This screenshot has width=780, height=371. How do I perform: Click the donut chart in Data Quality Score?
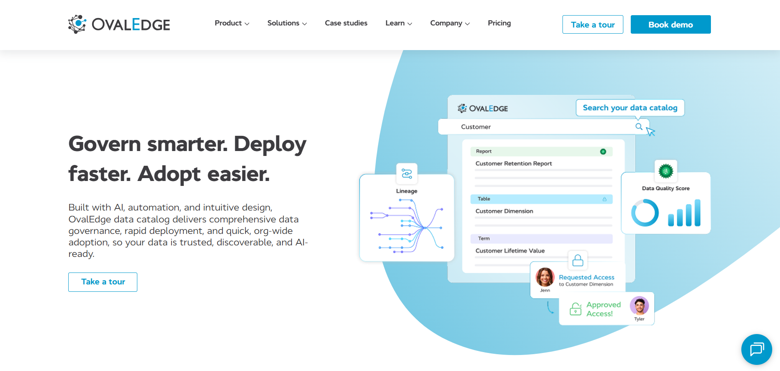645,213
